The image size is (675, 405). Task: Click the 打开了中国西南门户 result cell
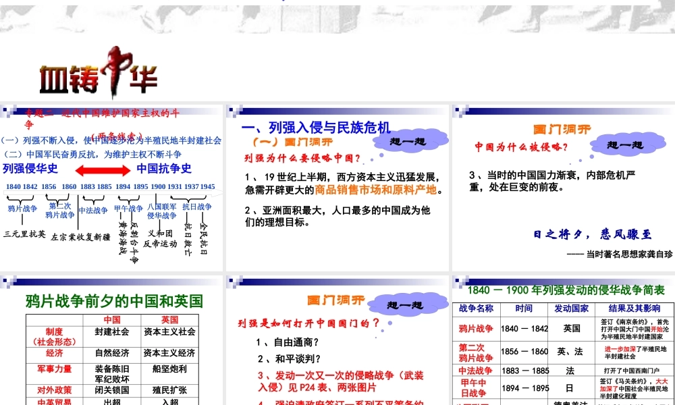pos(634,371)
